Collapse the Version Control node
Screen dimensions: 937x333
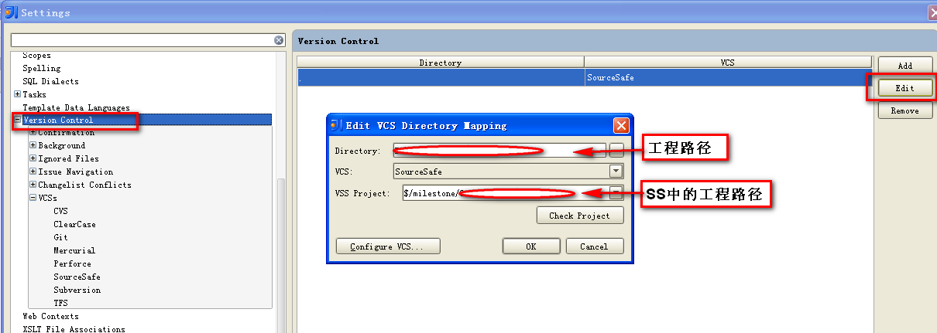point(17,120)
